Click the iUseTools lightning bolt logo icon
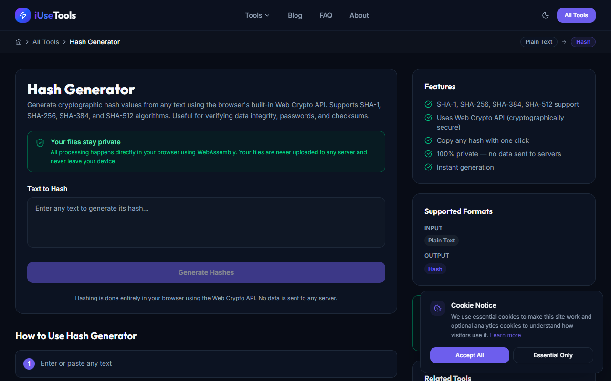This screenshot has width=611, height=381. pyautogui.click(x=22, y=15)
